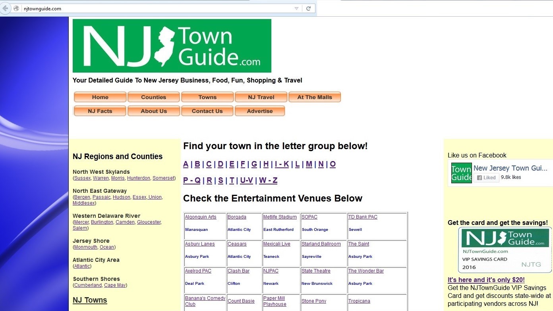Open the Clash Bar venue link

click(x=238, y=271)
